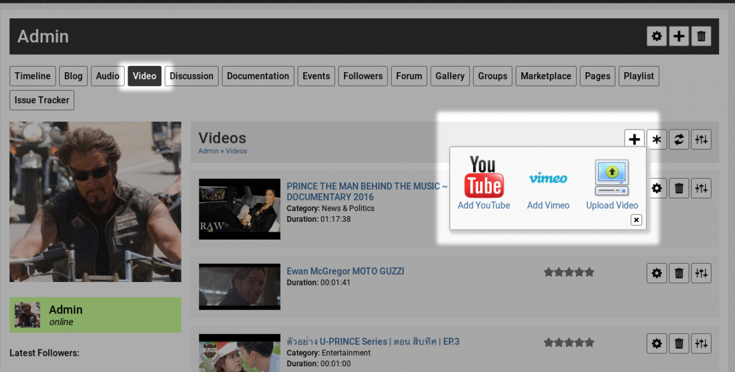Screen dimensions: 735x372
Task: Select the YouTube logo in the popup
Action: point(484,177)
